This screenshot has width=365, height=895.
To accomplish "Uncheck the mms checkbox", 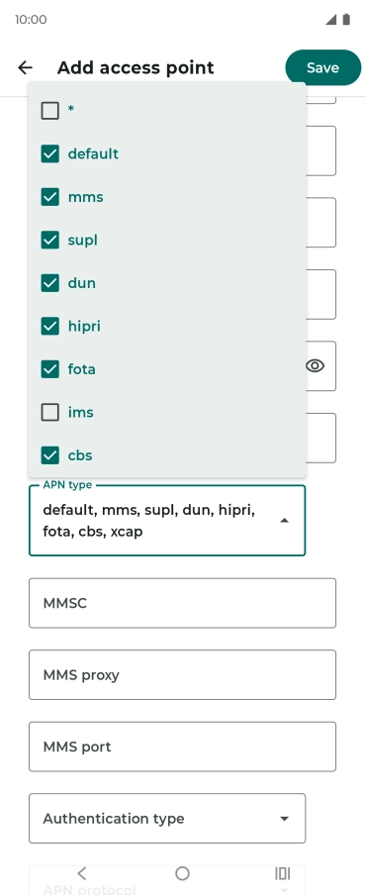I will pos(50,197).
